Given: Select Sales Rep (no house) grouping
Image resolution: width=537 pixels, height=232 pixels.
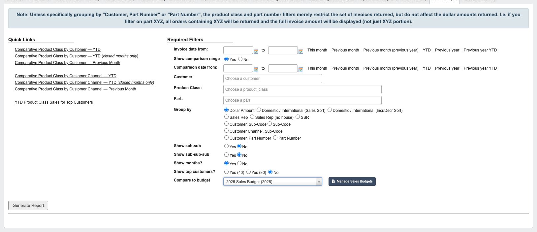Looking at the screenshot, I should click(x=252, y=117).
